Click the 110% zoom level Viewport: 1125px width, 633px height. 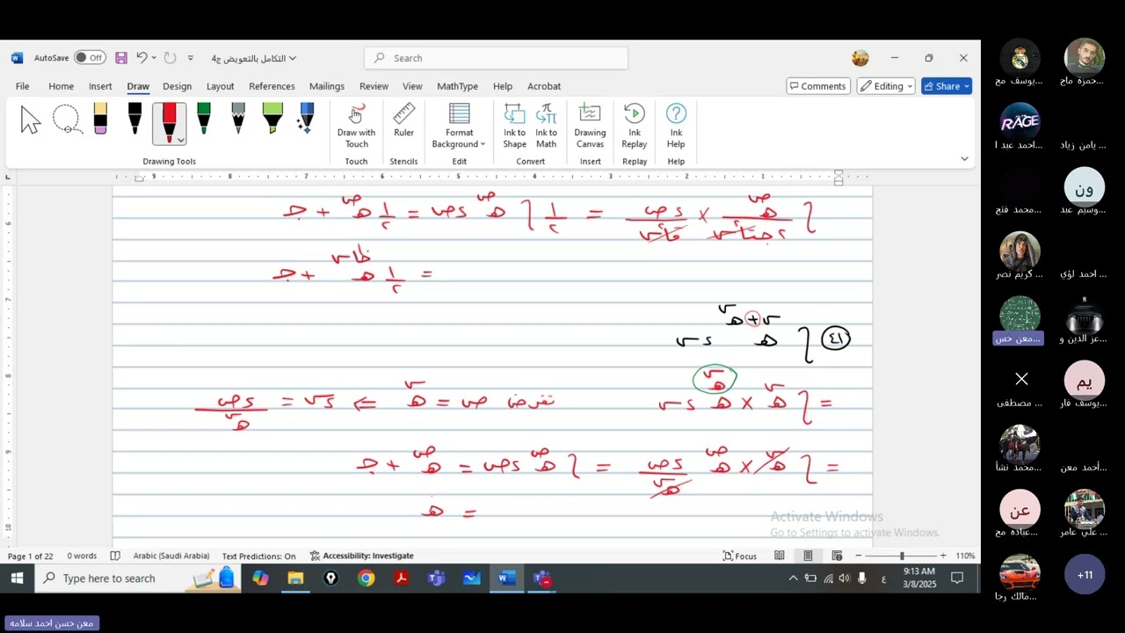point(965,556)
